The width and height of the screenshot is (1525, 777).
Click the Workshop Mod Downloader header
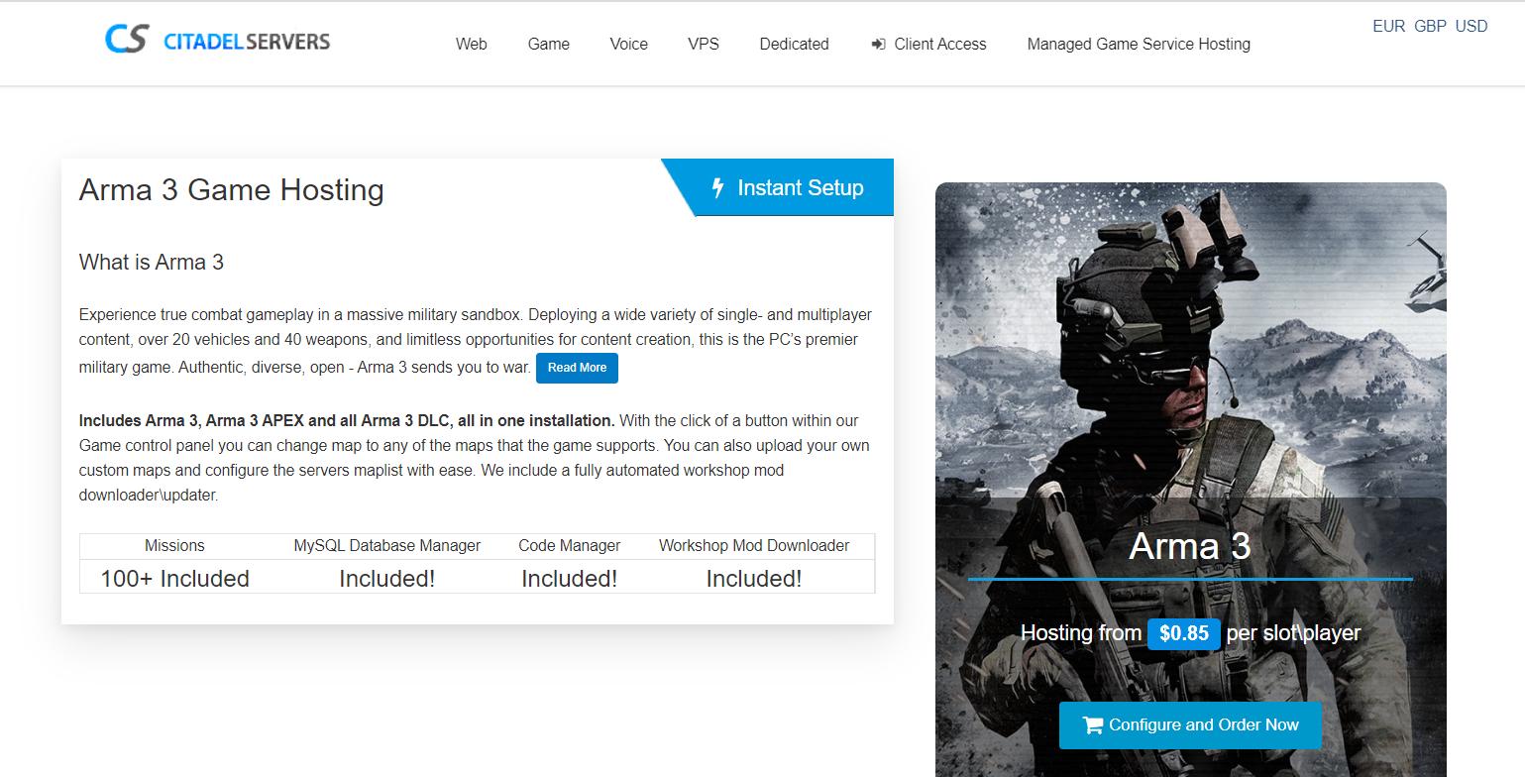(x=754, y=546)
